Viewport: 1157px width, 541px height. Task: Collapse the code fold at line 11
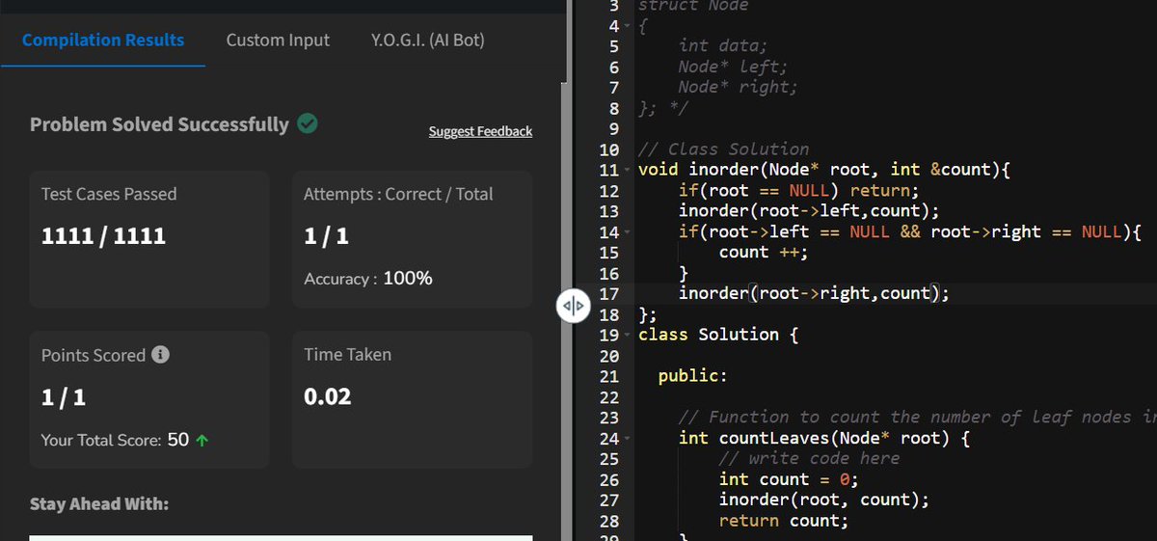[x=627, y=170]
